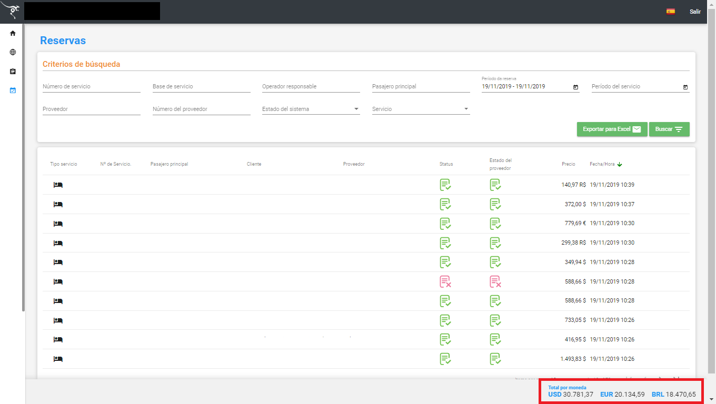Click the Nº de Servicio. column header

click(x=116, y=164)
